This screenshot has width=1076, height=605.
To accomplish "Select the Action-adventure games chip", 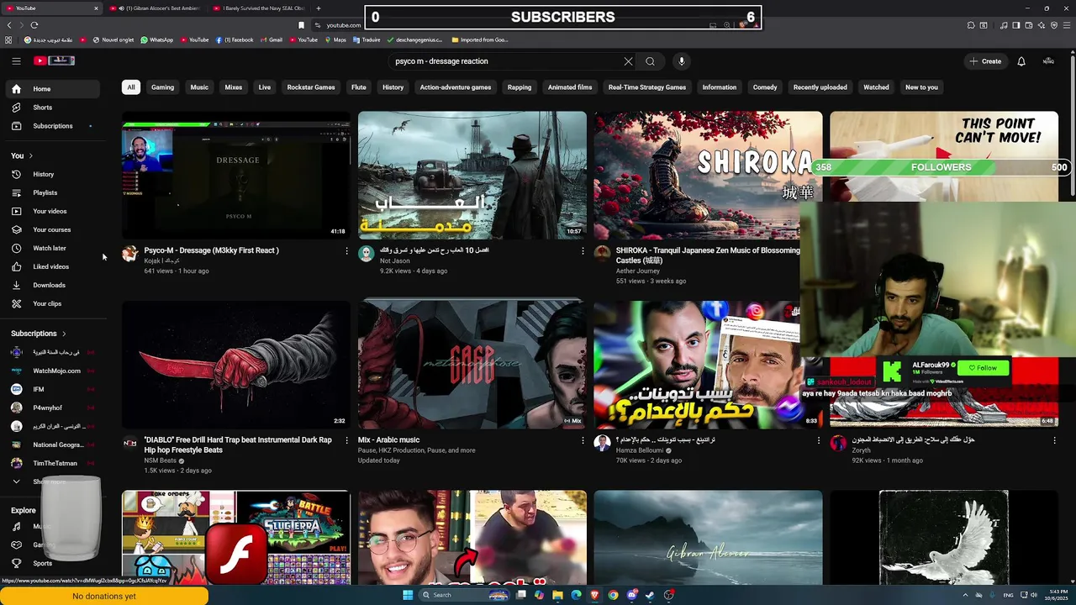I will click(x=456, y=87).
